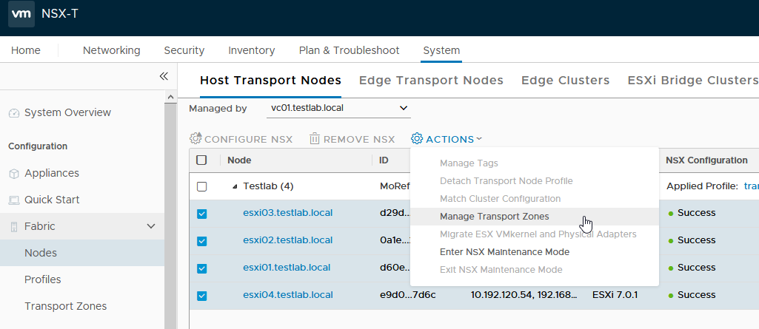
Task: Go to the Home tab
Action: point(26,50)
